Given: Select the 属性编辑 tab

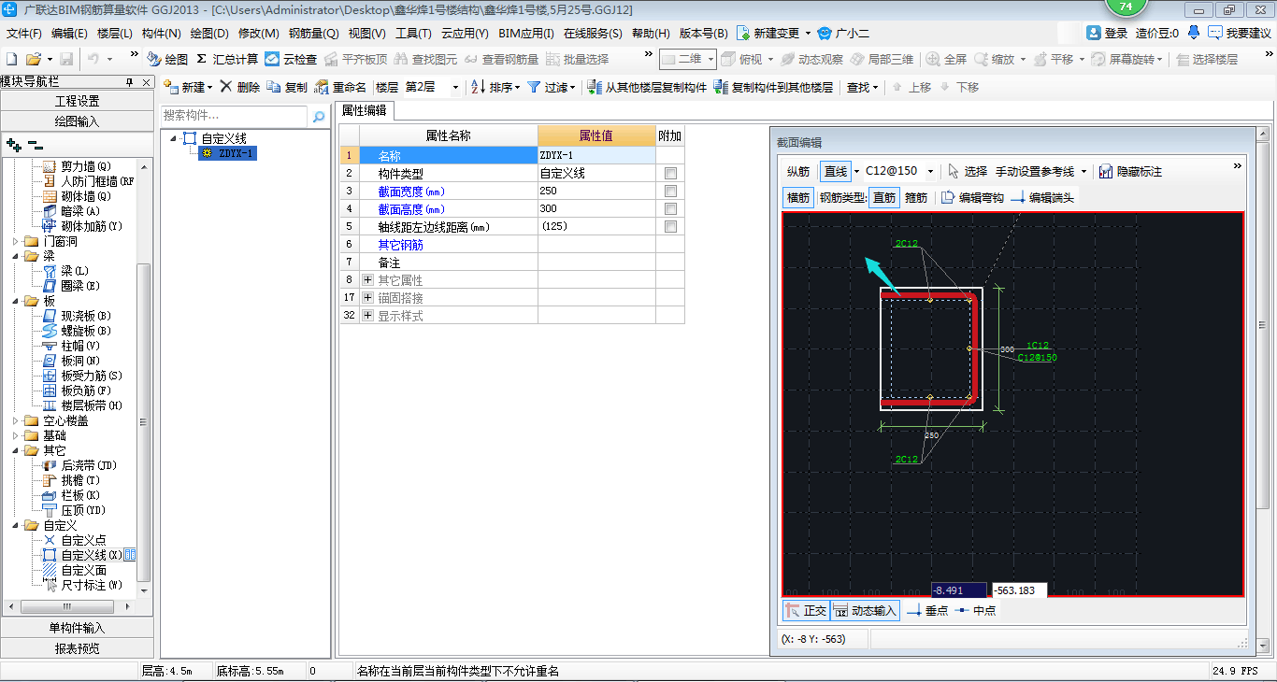Looking at the screenshot, I should pyautogui.click(x=366, y=110).
